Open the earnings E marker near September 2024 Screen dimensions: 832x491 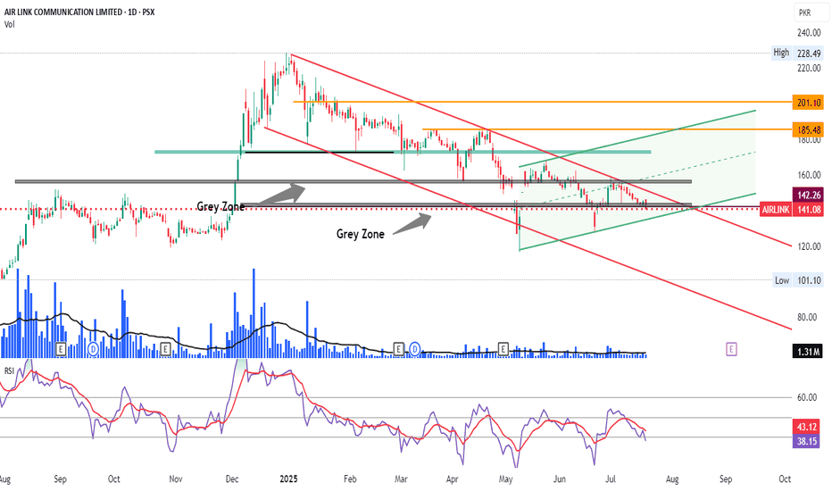(61, 349)
